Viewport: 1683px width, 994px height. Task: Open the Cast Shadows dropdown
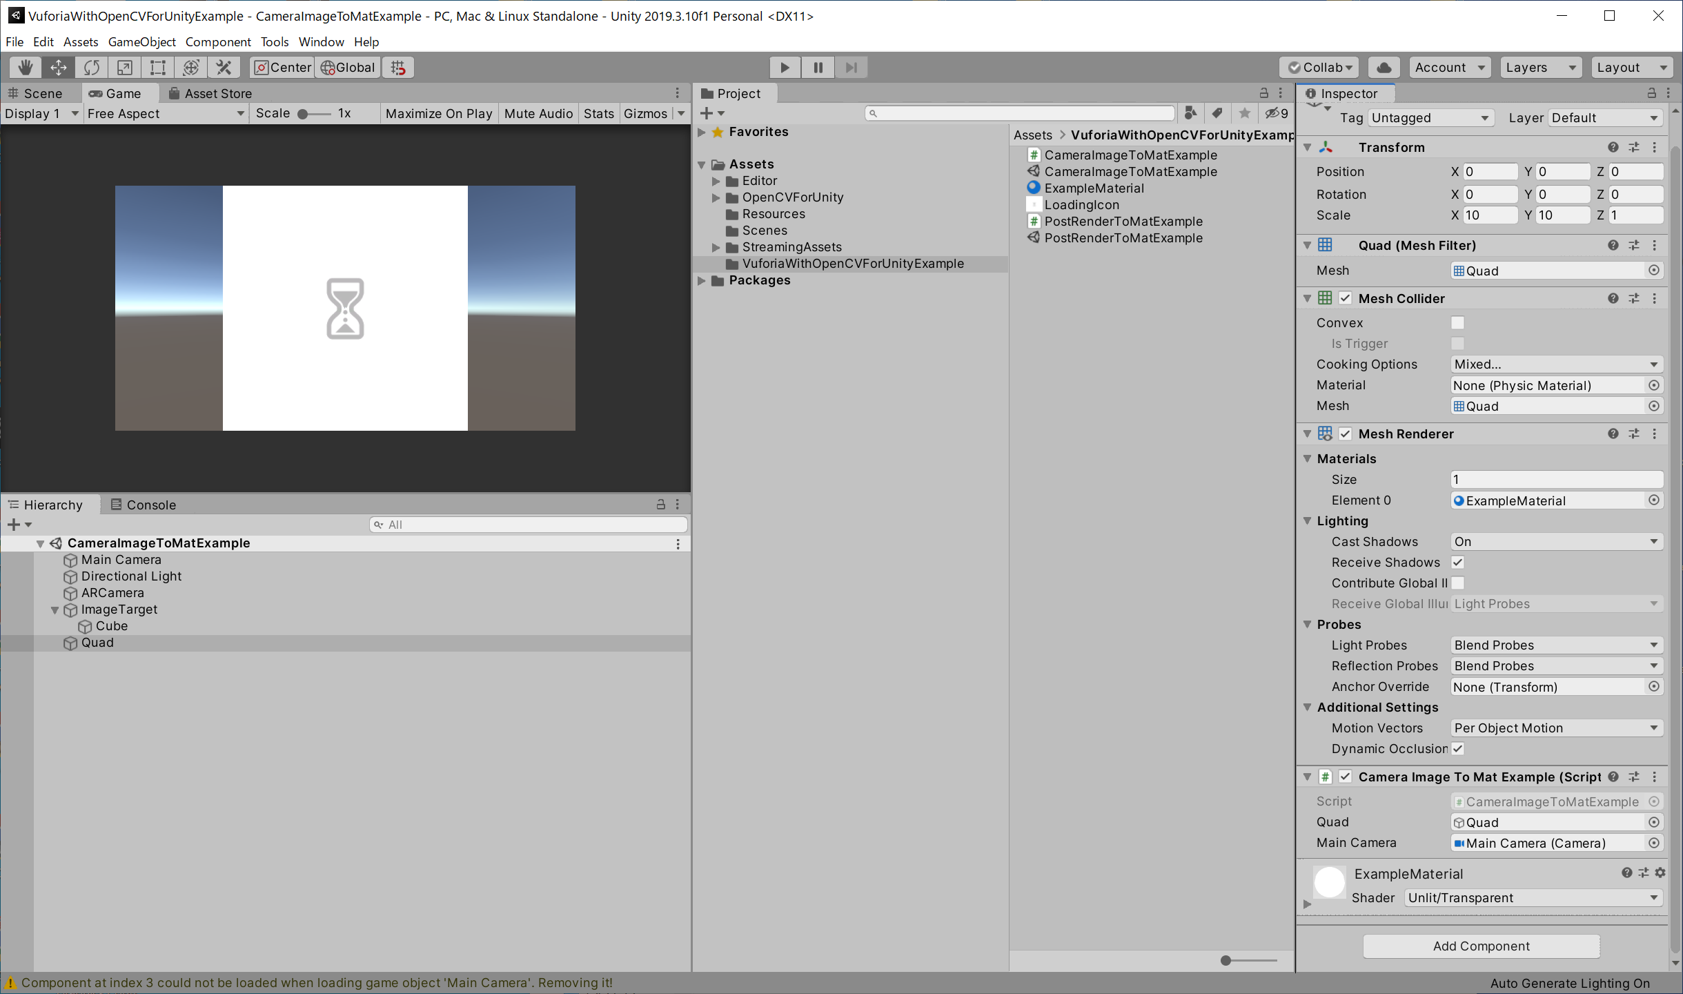click(1556, 541)
